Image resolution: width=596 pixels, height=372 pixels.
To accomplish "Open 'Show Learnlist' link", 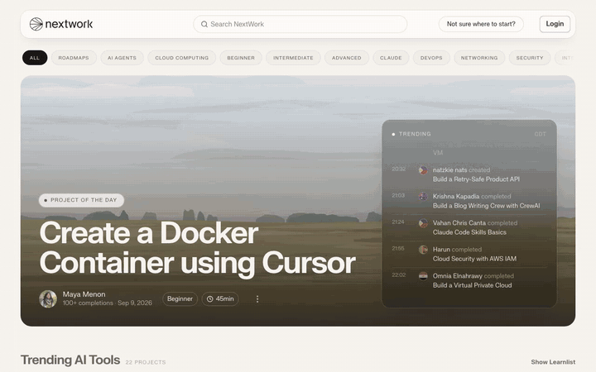I will (553, 362).
